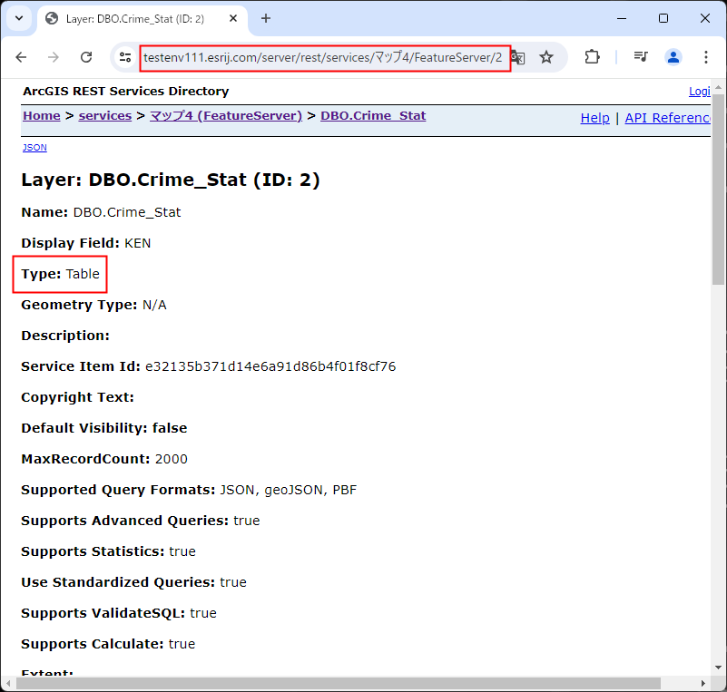The image size is (727, 692).
Task: Click the scroll-down arrow of the page
Action: tap(719, 668)
